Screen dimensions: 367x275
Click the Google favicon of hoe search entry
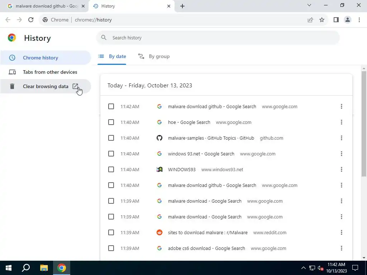point(159,122)
